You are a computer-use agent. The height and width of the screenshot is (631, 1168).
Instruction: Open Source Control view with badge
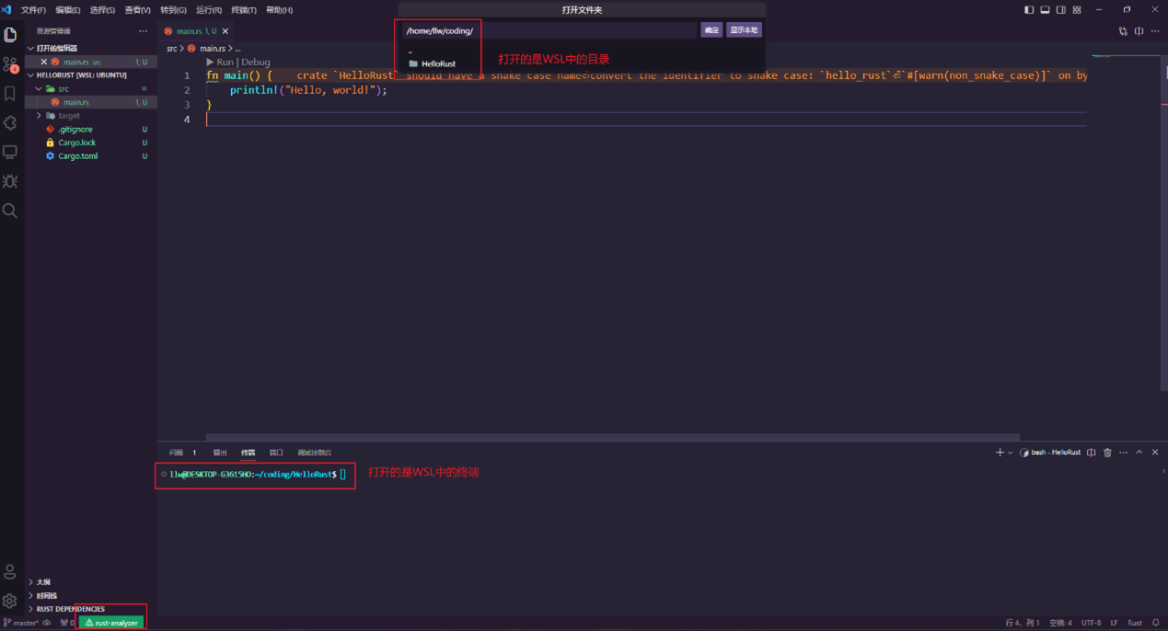tap(10, 64)
